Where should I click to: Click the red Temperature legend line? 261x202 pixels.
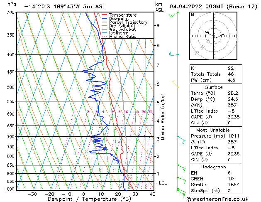[105, 15]
